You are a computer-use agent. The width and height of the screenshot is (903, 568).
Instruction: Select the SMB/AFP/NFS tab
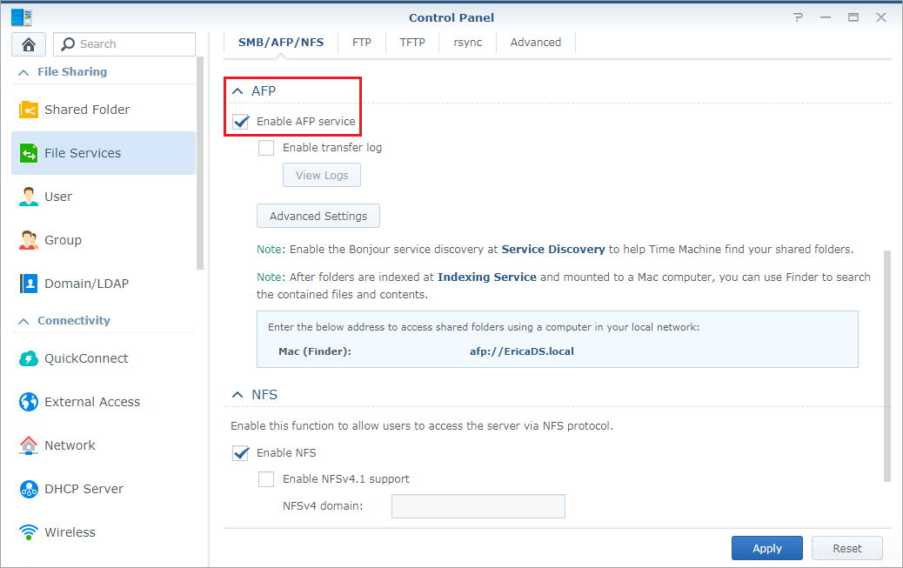tap(281, 43)
